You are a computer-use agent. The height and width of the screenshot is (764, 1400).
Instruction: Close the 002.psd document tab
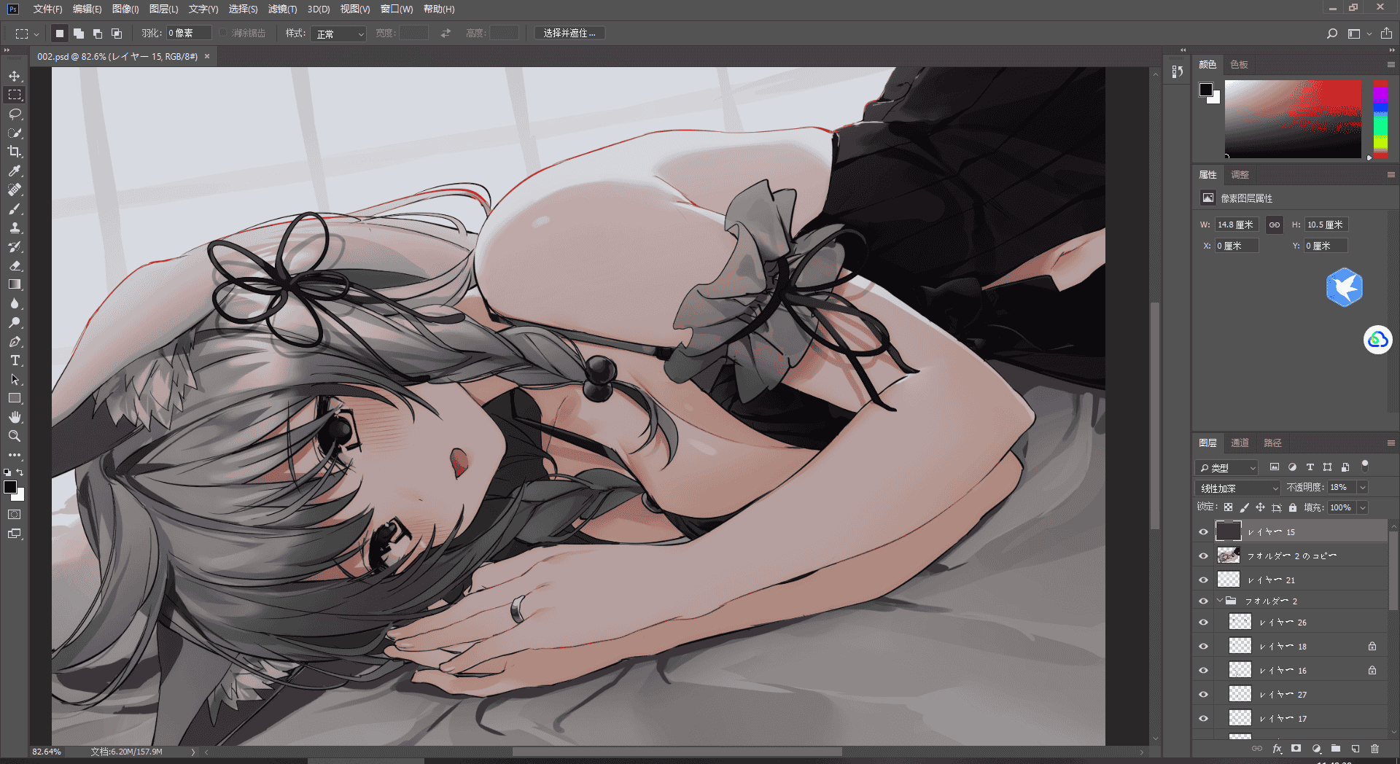click(x=207, y=56)
